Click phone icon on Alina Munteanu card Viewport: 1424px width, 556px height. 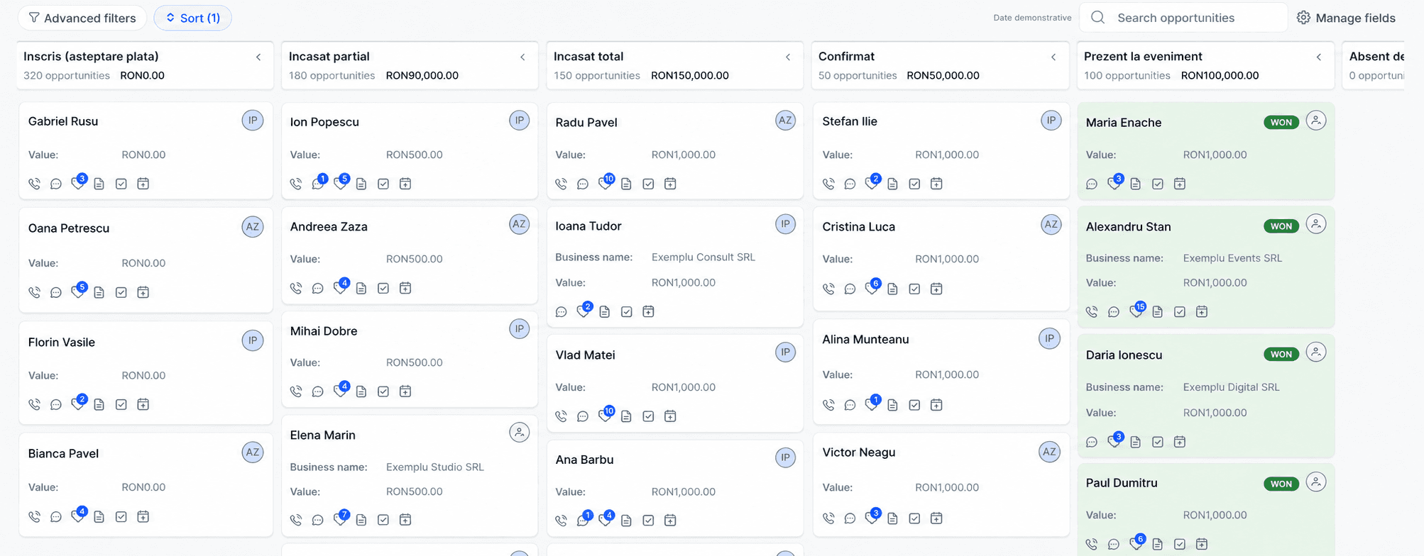coord(828,405)
